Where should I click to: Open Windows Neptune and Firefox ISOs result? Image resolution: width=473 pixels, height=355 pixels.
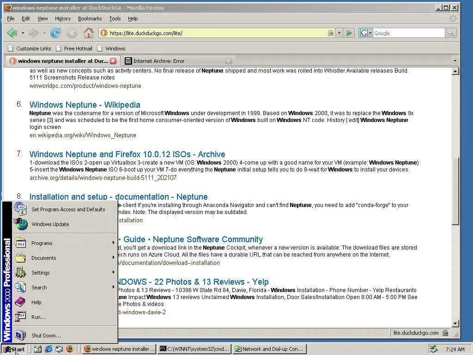click(127, 154)
